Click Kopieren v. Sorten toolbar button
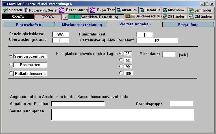216x134 pixels. [40, 10]
